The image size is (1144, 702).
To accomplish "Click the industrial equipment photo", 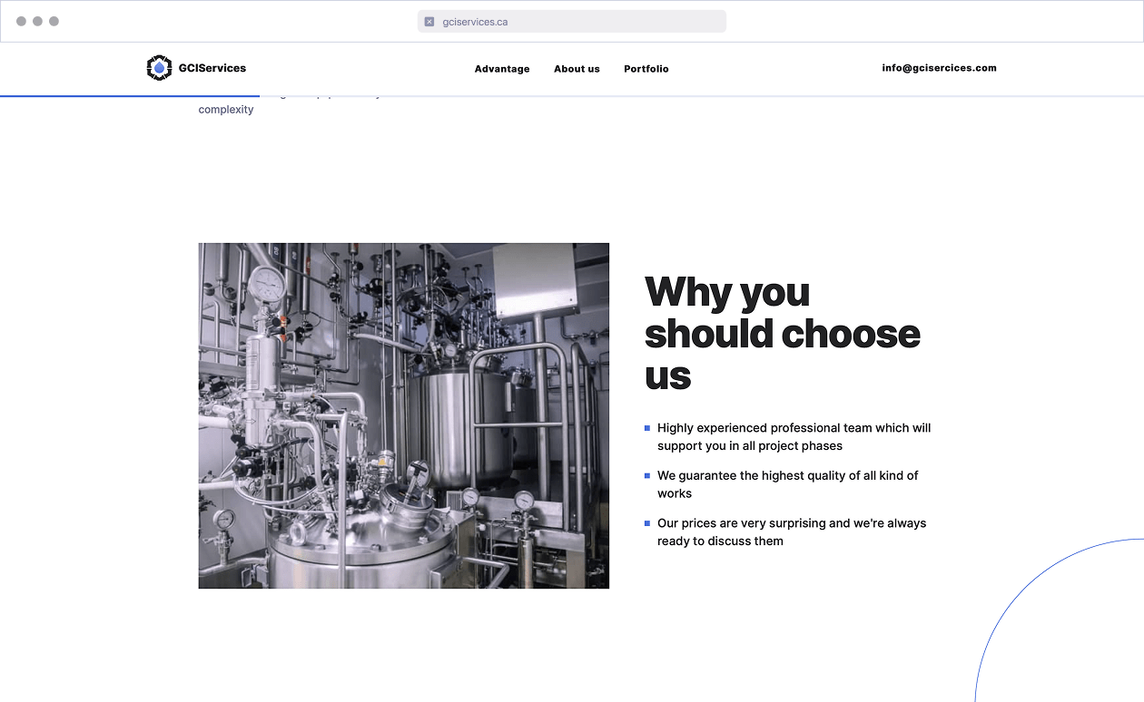I will coord(403,415).
